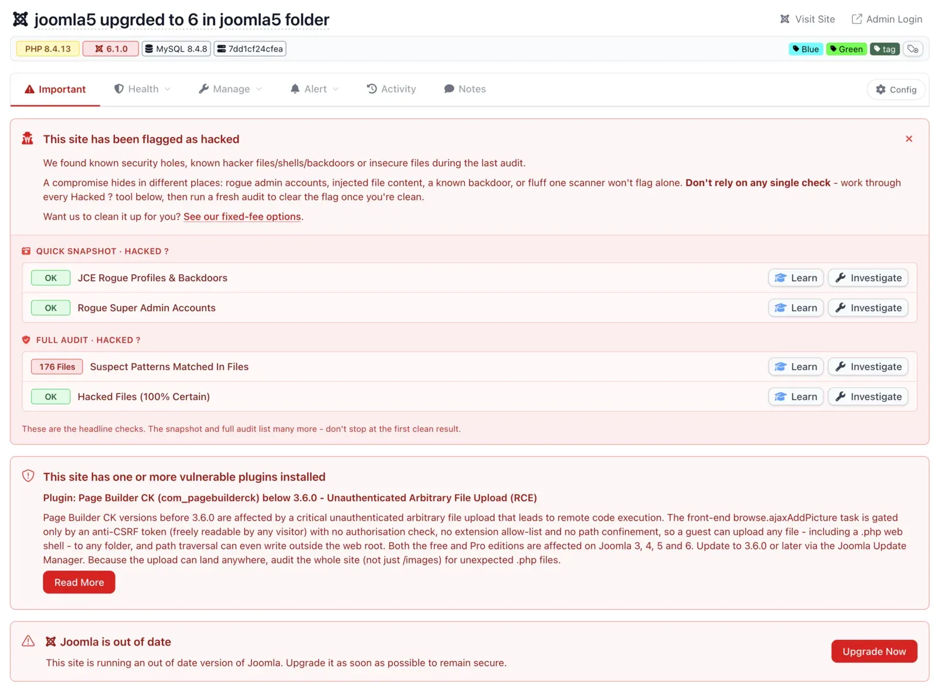Open the Alert tab
938x693 pixels.
tap(314, 89)
